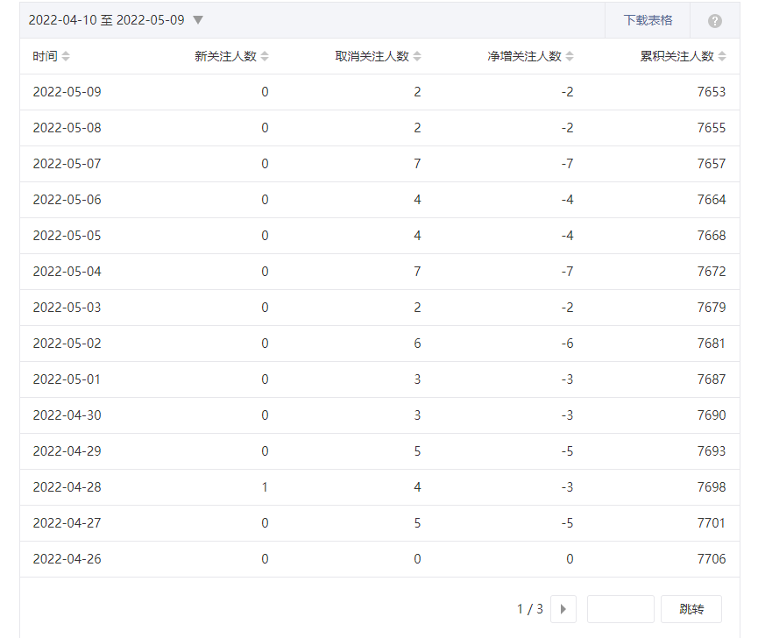Click page indicator text 1 / 3
This screenshot has height=638, width=758.
tap(530, 609)
